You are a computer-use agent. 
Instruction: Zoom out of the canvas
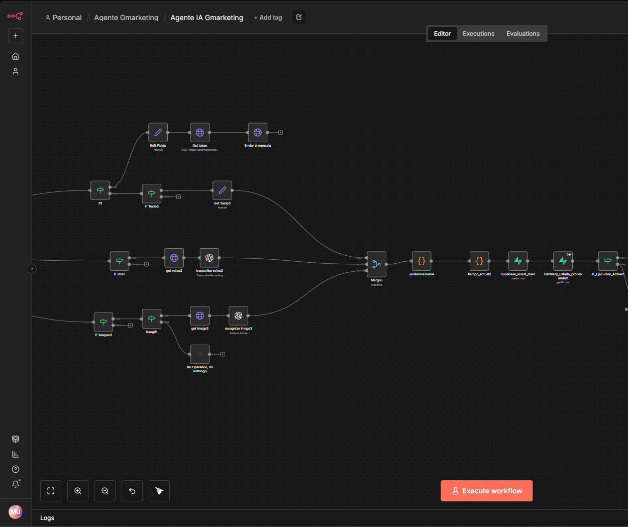(105, 491)
